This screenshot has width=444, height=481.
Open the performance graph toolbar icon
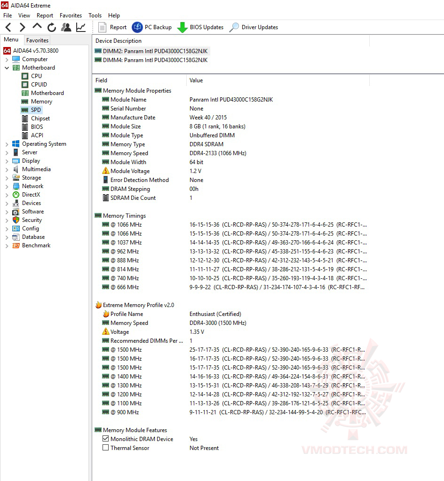[81, 27]
